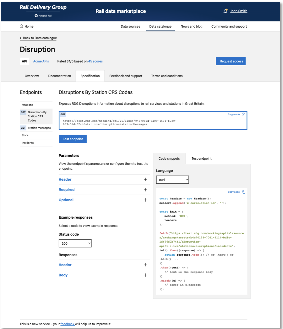
Task: Click the Home house icon
Action: pos(22,26)
